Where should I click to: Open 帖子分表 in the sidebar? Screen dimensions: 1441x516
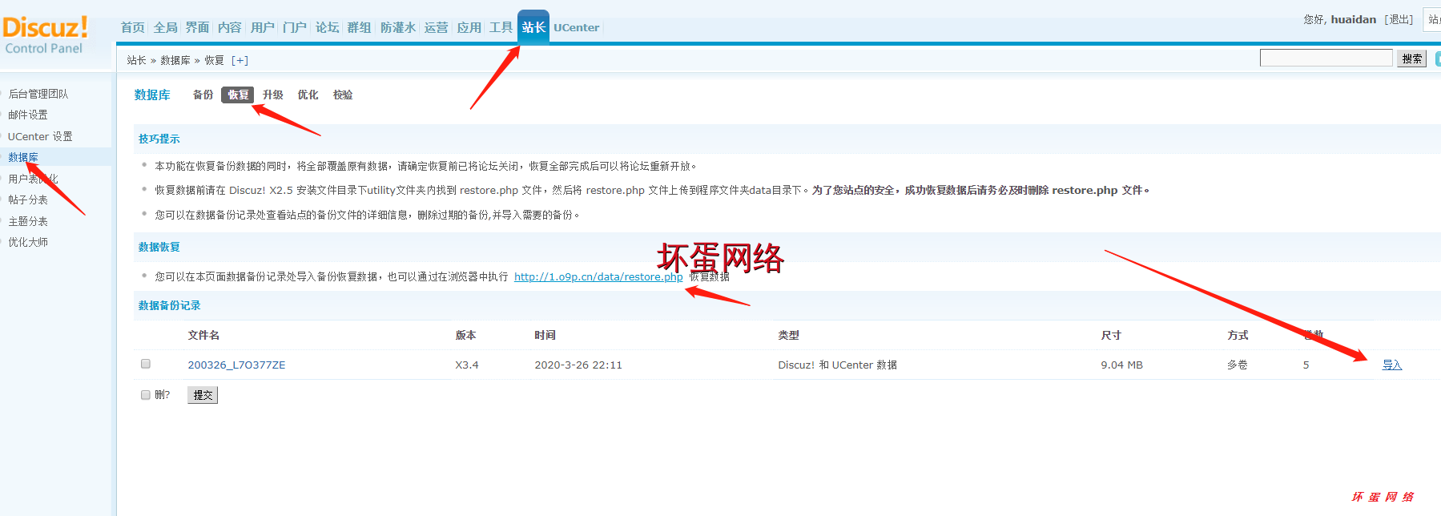coord(28,200)
